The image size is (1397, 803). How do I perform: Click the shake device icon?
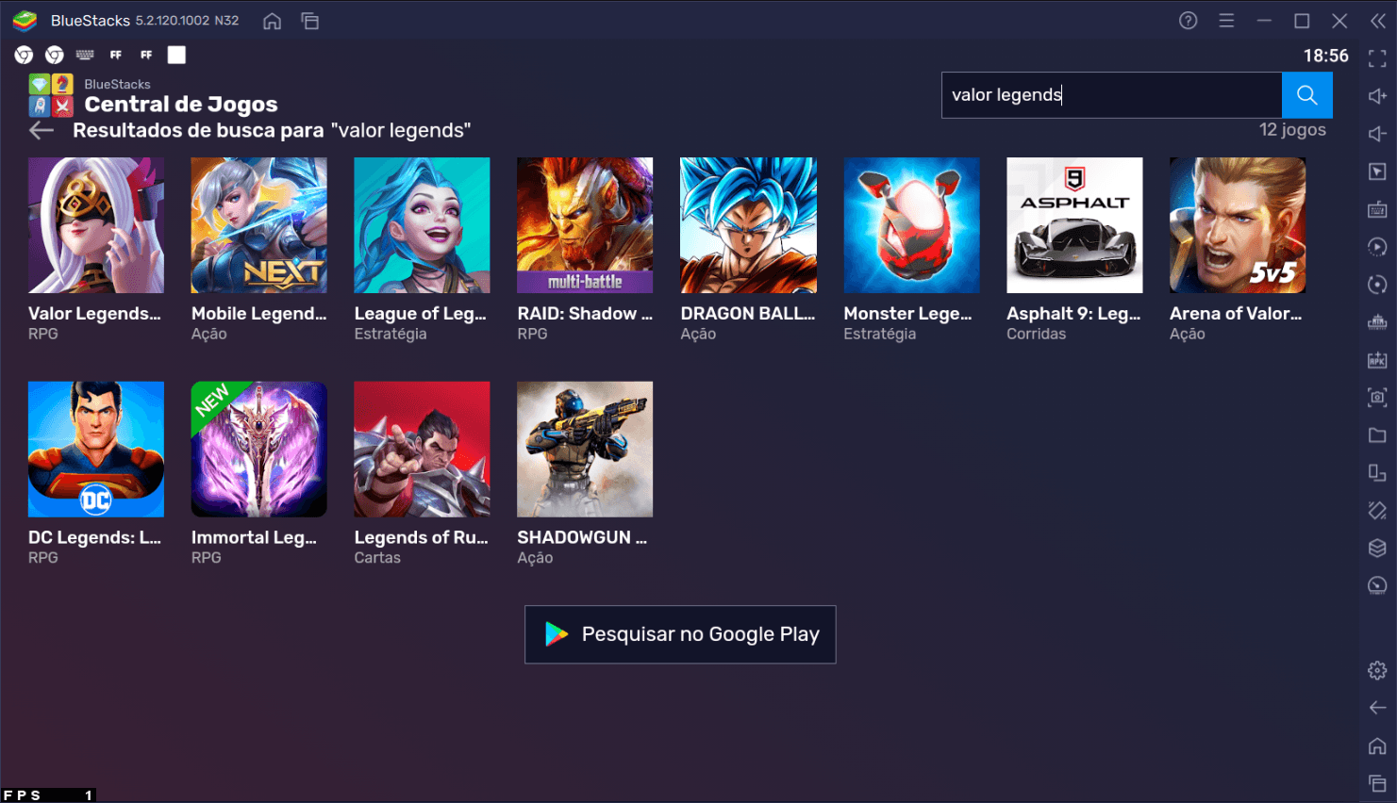pos(1377,511)
